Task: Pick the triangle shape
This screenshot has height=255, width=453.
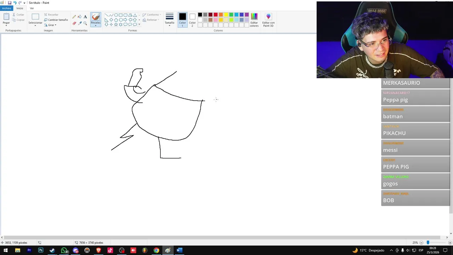Action: coord(135,15)
